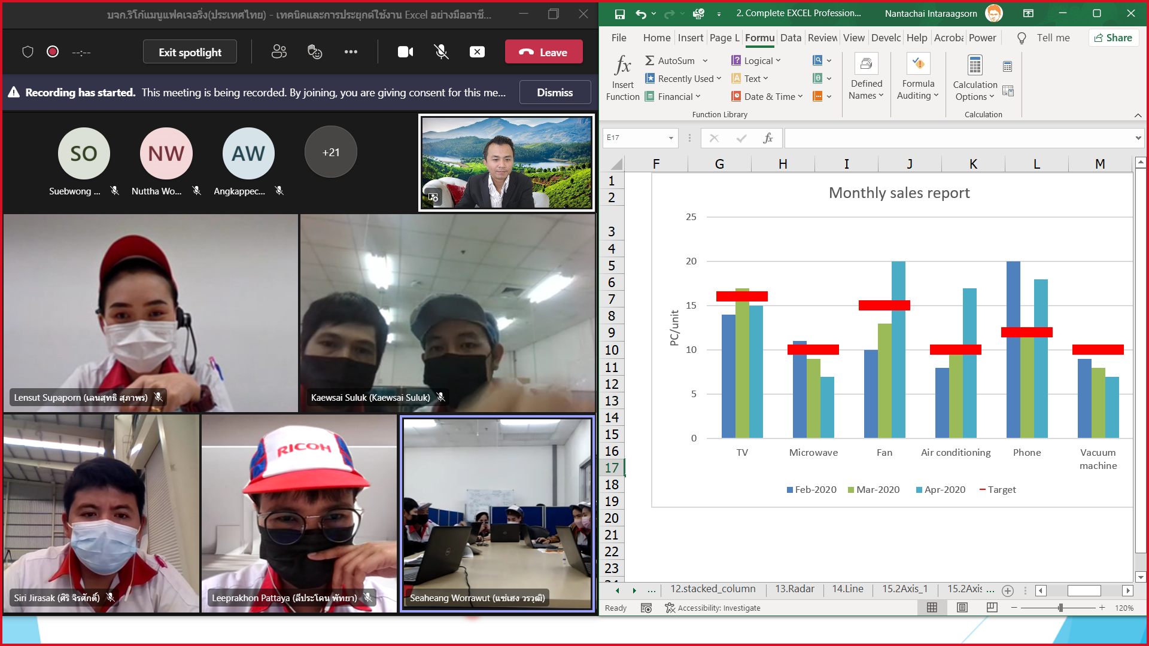
Task: Dismiss the recording notification
Action: pyautogui.click(x=555, y=92)
